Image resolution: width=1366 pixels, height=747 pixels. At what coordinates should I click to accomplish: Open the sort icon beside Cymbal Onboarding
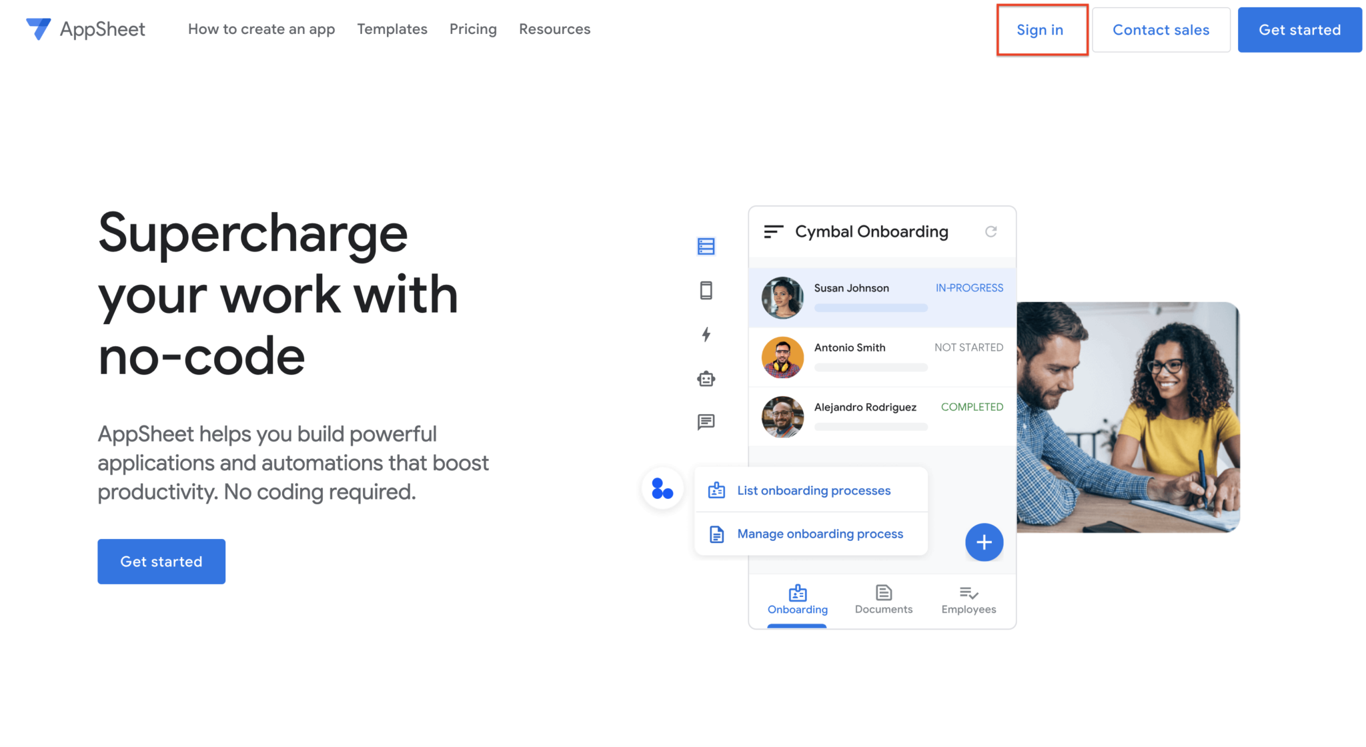(x=774, y=231)
